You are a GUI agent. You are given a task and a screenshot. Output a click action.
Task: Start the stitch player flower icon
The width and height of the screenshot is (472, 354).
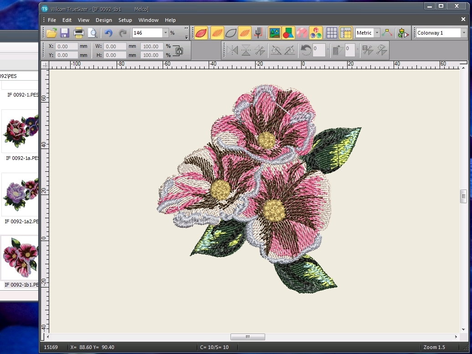(x=403, y=33)
